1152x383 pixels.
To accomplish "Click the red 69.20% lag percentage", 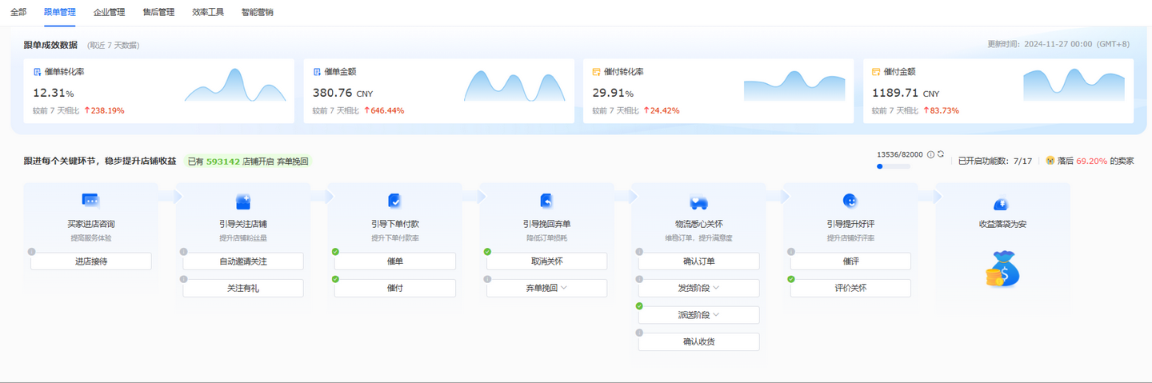I will (1092, 161).
